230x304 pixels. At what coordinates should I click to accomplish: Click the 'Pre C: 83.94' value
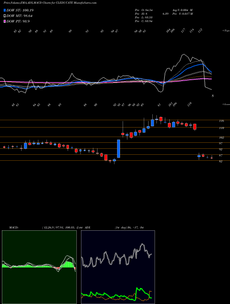pyautogui.click(x=144, y=21)
